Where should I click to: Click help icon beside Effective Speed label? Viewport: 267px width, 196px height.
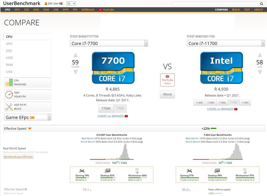coord(26,189)
